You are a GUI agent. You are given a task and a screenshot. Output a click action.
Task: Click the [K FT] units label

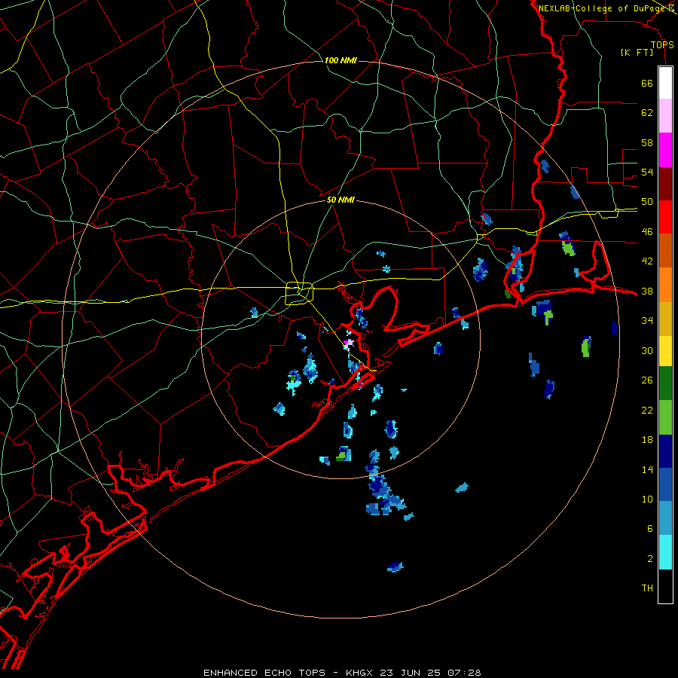tap(637, 53)
